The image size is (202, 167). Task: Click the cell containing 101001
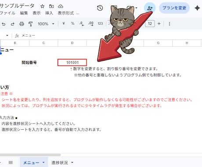(72, 62)
